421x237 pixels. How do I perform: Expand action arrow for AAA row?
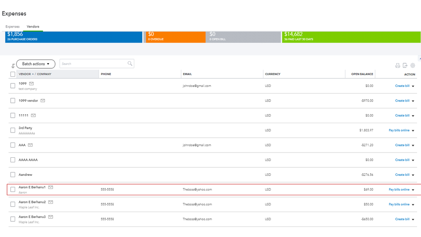click(413, 145)
